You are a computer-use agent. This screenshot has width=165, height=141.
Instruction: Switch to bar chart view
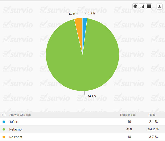point(142,6)
